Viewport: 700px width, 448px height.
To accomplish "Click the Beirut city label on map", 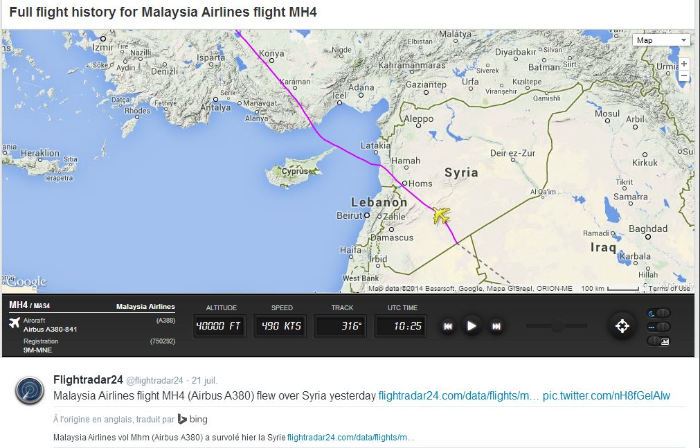I will click(x=349, y=215).
